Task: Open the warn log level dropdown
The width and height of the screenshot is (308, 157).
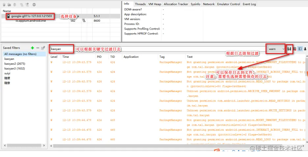Action: coord(276,49)
